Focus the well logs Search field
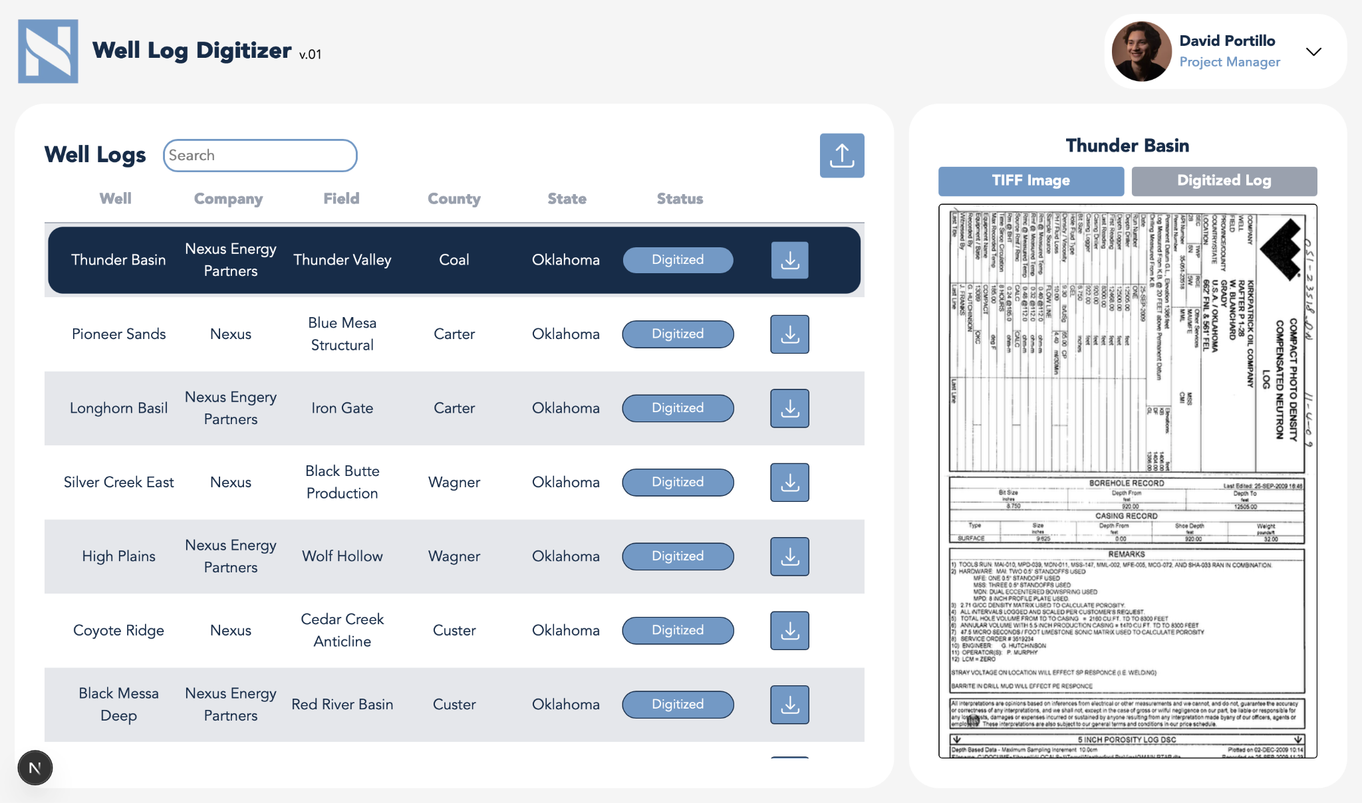 pos(260,156)
